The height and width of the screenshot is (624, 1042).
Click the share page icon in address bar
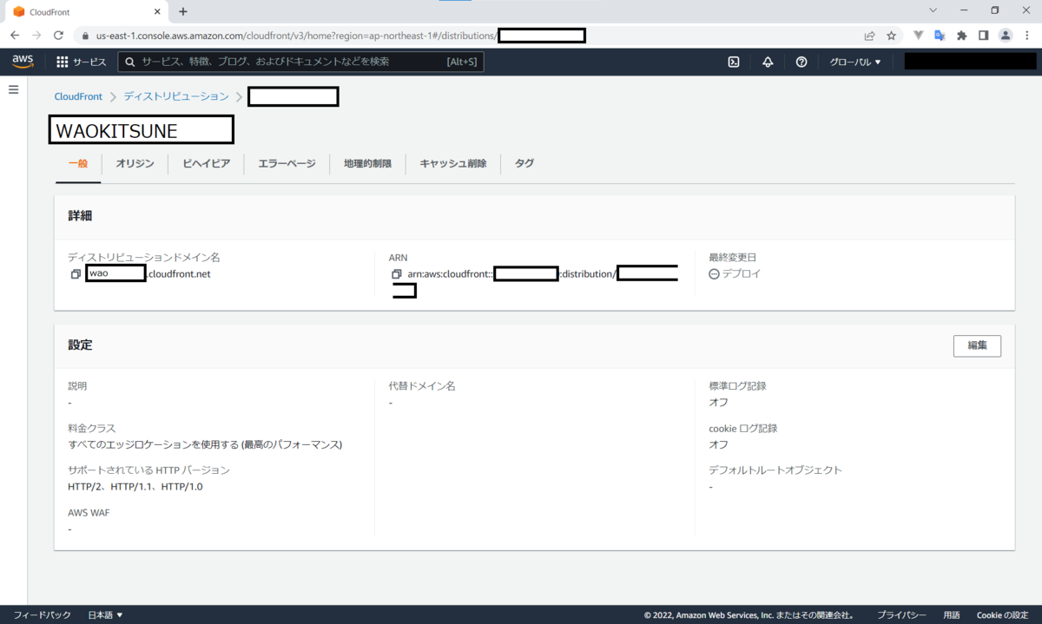[869, 36]
